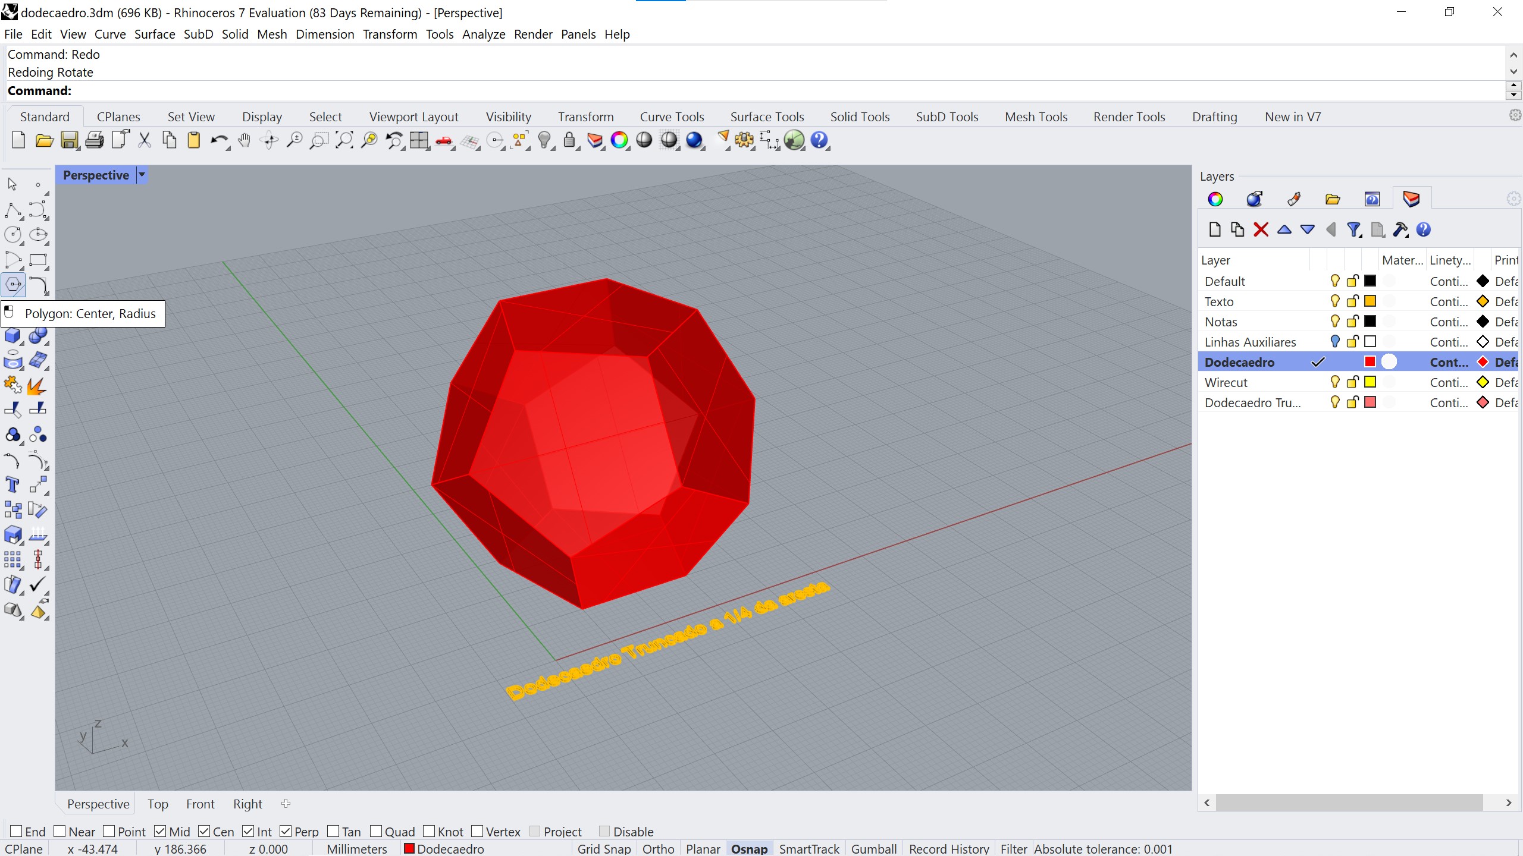This screenshot has height=856, width=1523.
Task: Click the four-viewport layout icon
Action: point(419,140)
